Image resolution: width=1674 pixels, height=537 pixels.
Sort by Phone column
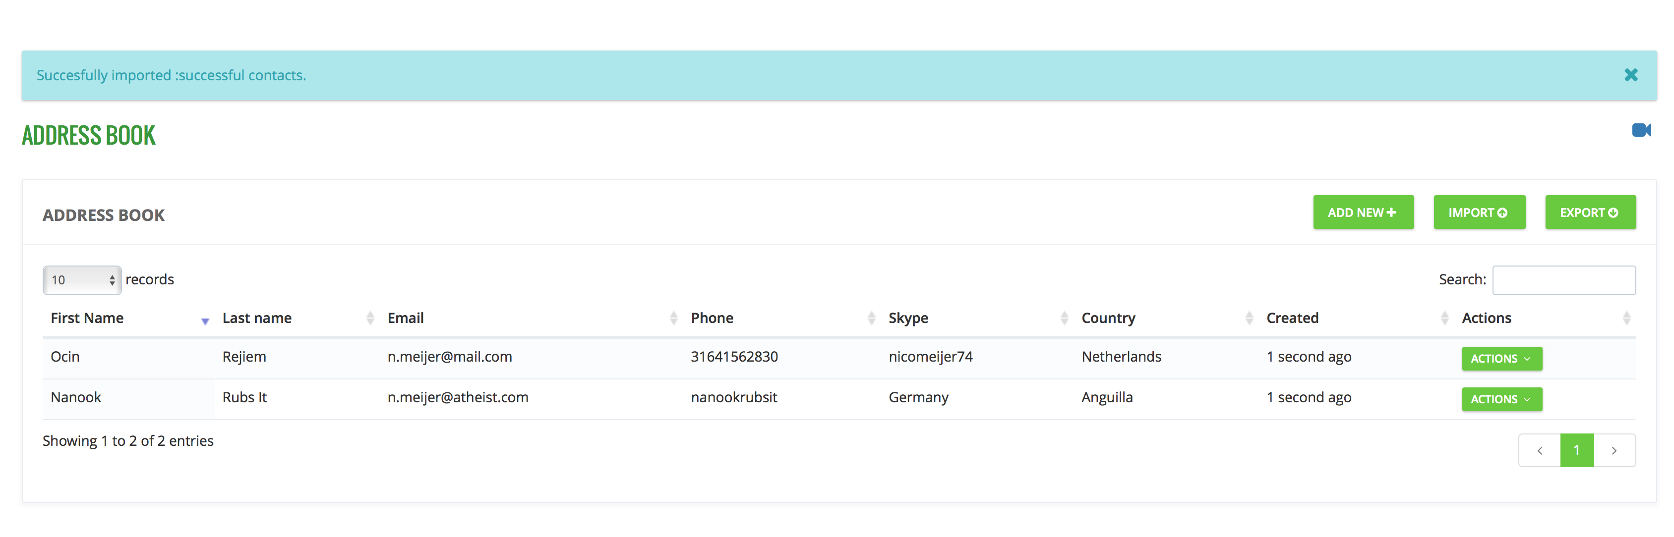point(782,318)
